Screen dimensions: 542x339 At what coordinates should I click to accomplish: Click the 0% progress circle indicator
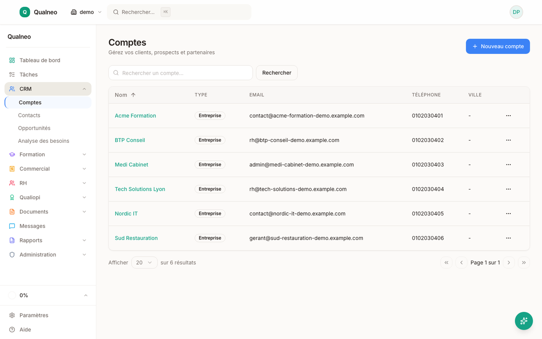click(12, 295)
